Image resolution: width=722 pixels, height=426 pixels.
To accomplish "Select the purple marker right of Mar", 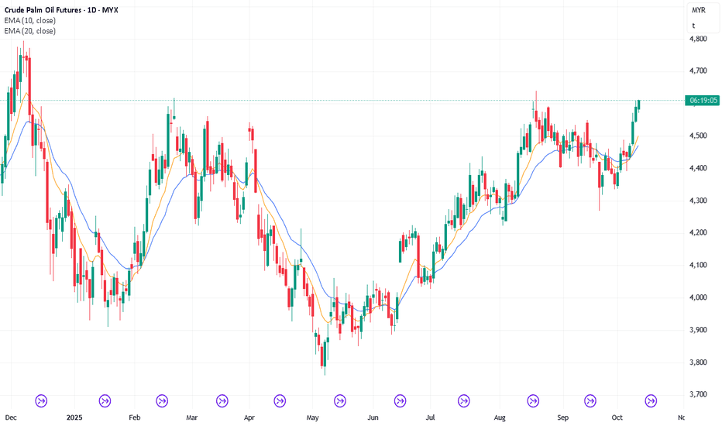I will pyautogui.click(x=222, y=400).
